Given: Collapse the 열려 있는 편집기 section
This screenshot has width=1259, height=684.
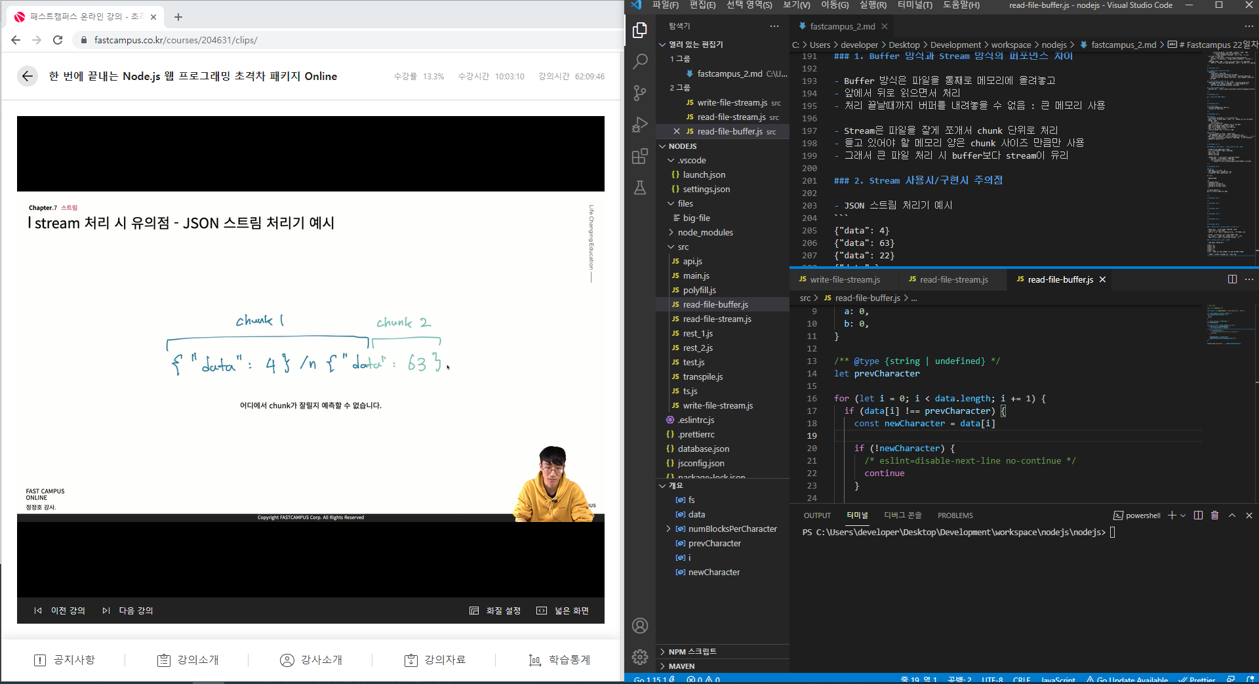Looking at the screenshot, I should 723,45.
